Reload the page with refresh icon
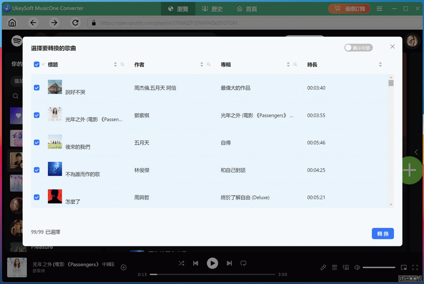The height and width of the screenshot is (284, 424). 75,23
